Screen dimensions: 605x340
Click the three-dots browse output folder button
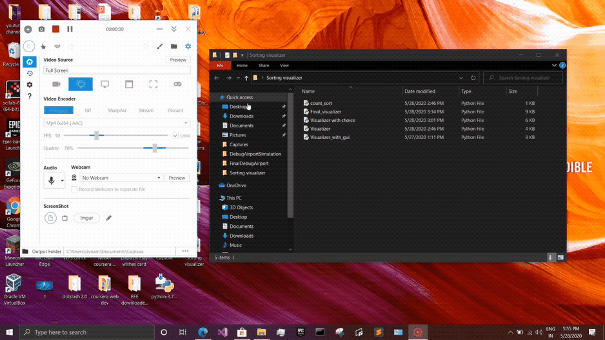(x=185, y=251)
